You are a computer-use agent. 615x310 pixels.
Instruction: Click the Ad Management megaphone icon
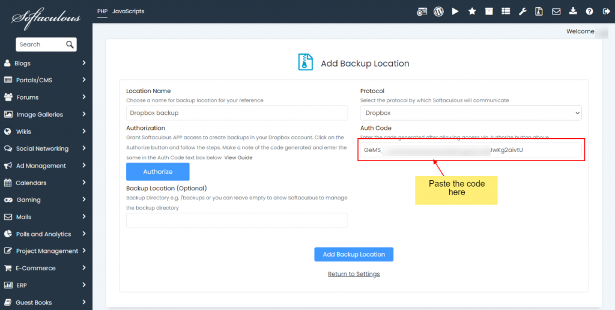(8, 166)
